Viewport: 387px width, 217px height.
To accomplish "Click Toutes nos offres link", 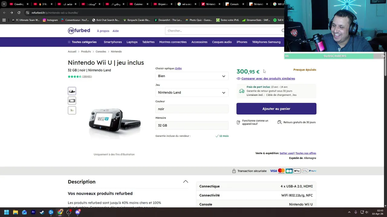I will pyautogui.click(x=306, y=153).
